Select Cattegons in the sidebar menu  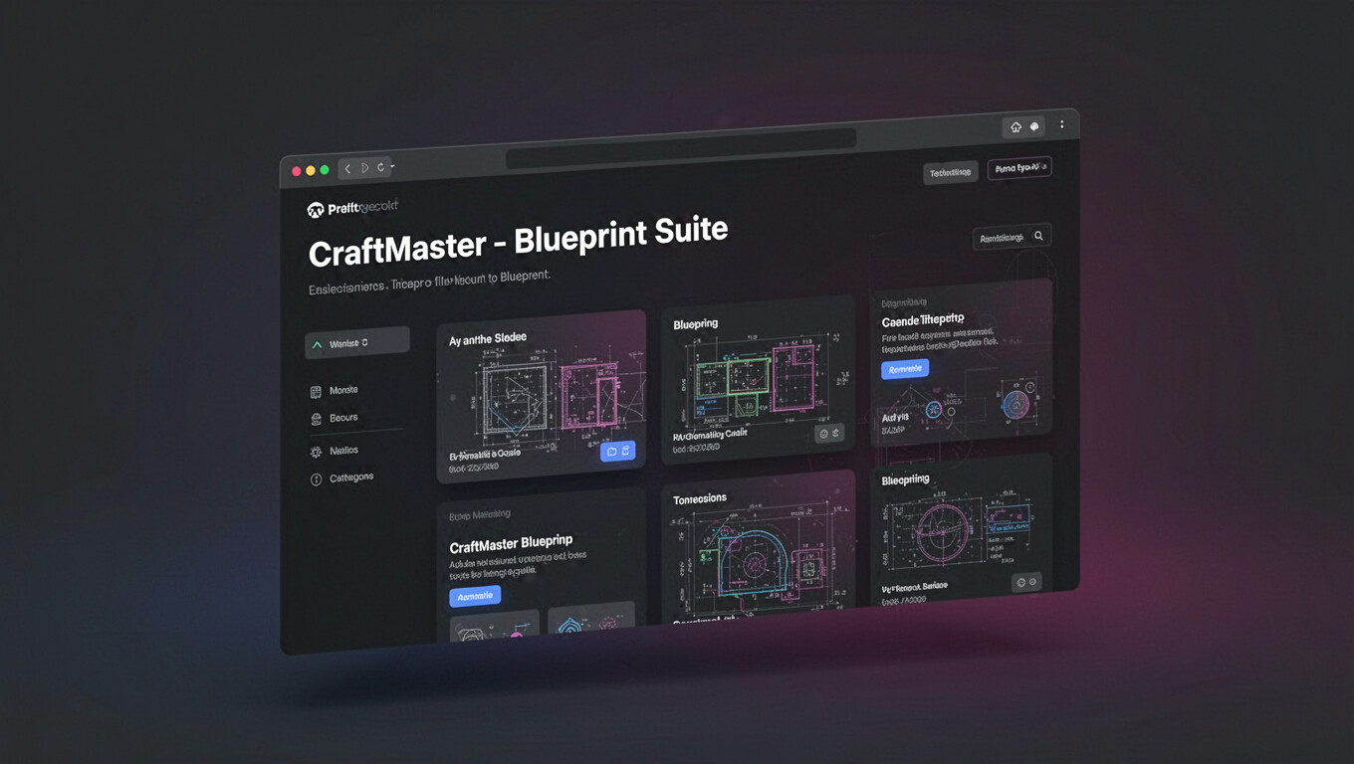point(351,477)
